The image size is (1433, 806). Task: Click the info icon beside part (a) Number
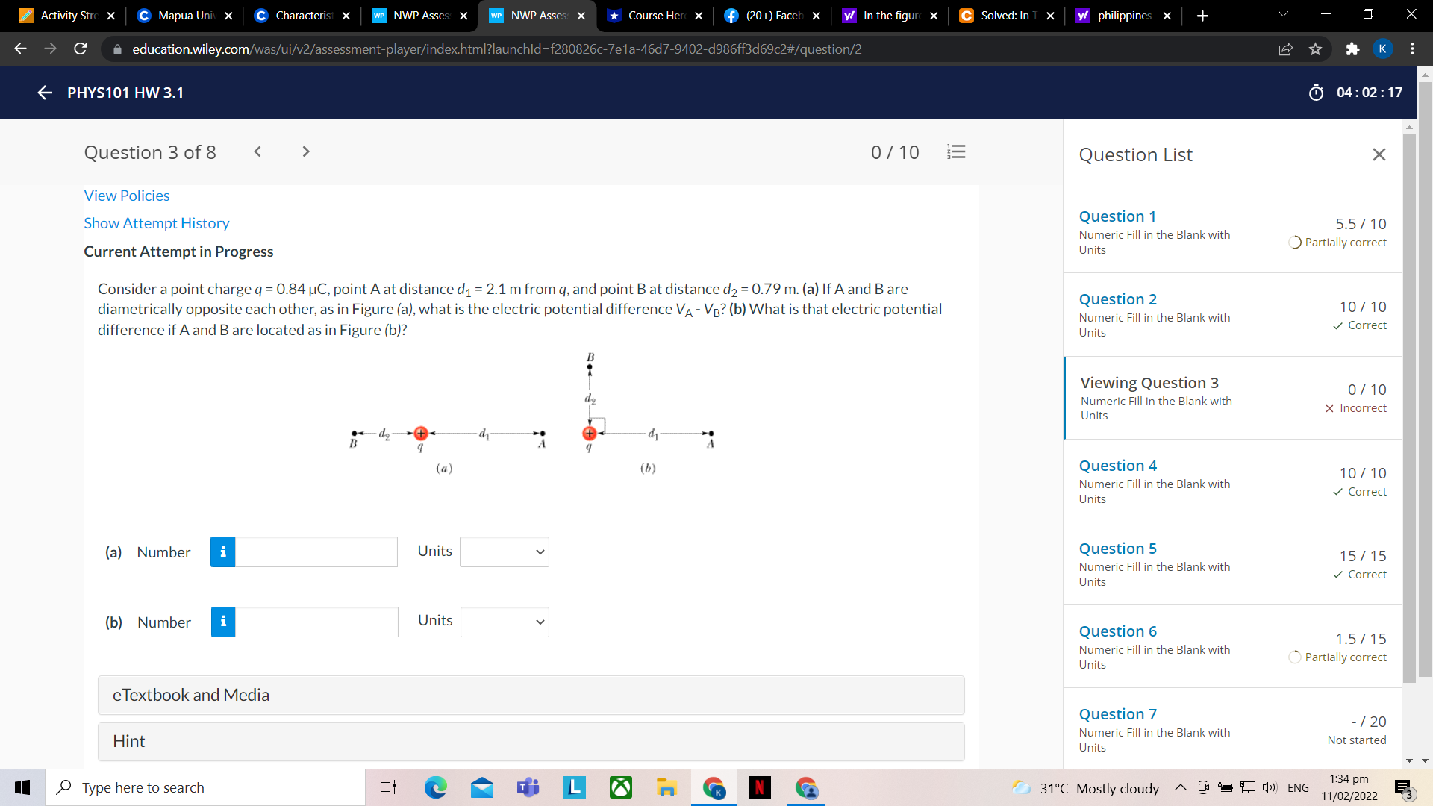[222, 552]
